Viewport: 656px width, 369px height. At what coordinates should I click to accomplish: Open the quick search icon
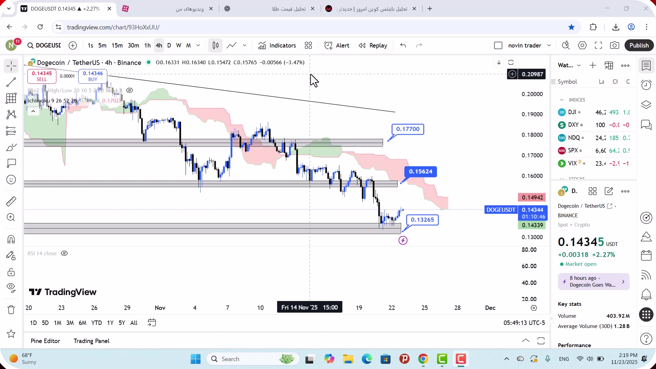[x=566, y=45]
